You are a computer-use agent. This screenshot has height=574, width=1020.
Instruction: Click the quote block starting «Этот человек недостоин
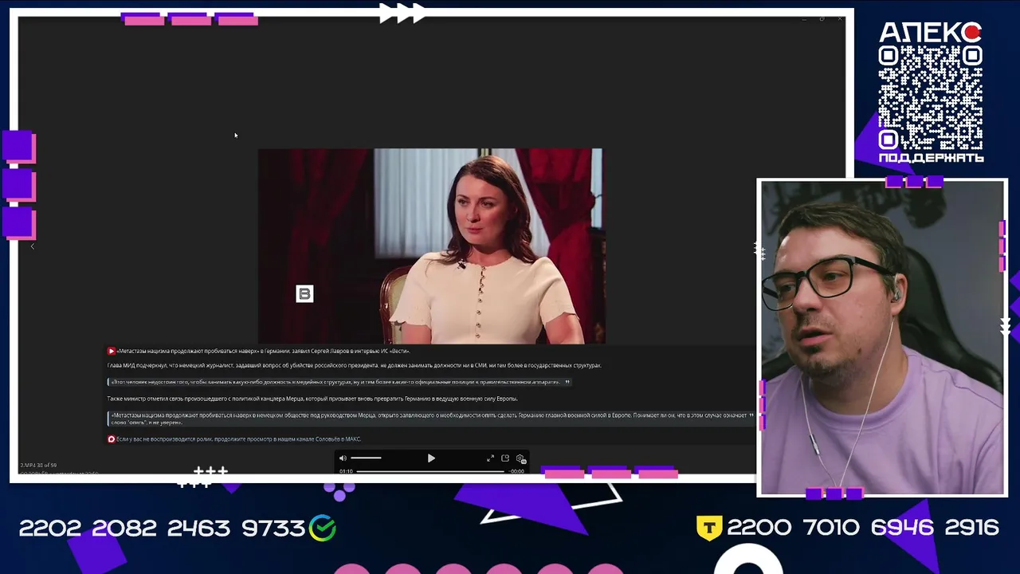[339, 382]
